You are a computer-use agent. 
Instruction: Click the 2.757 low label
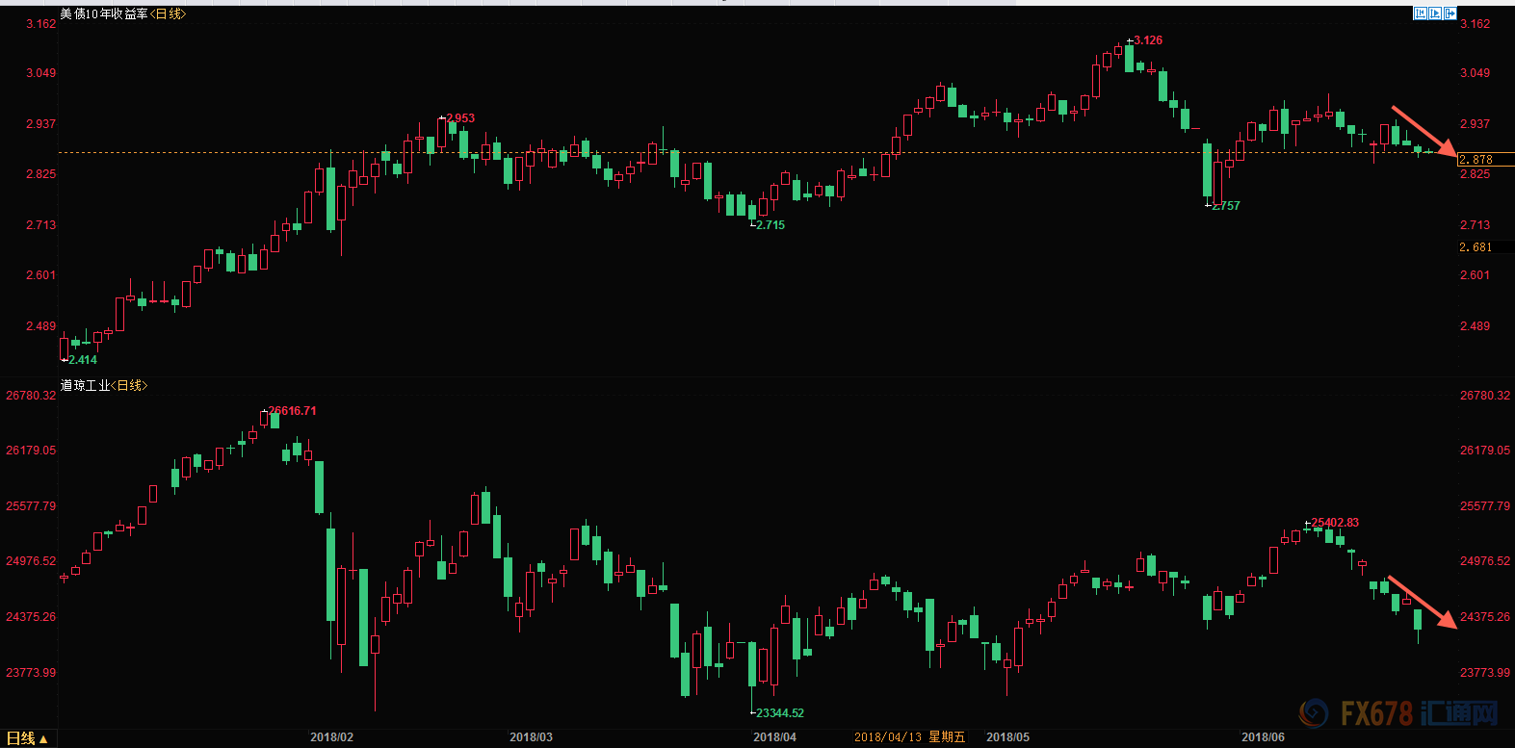pos(1226,206)
